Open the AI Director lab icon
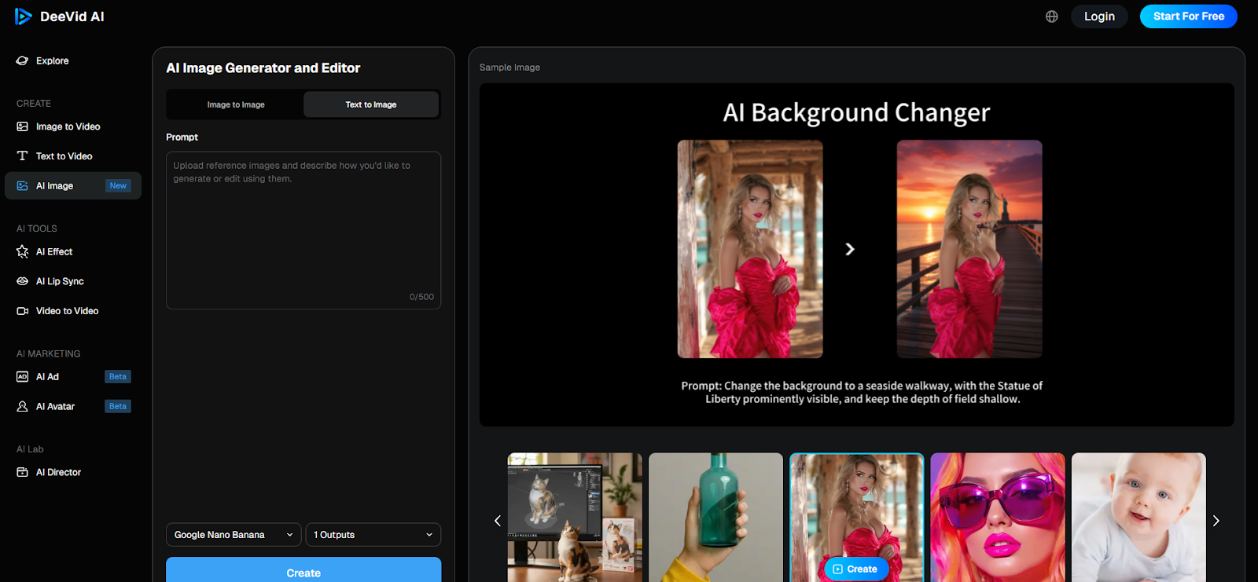 click(x=22, y=473)
